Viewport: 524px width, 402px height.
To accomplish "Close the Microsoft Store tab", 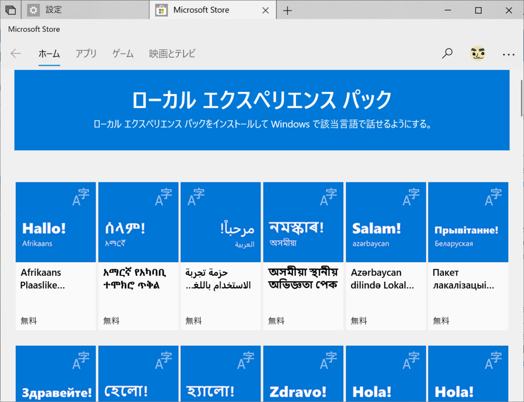I will [x=266, y=11].
